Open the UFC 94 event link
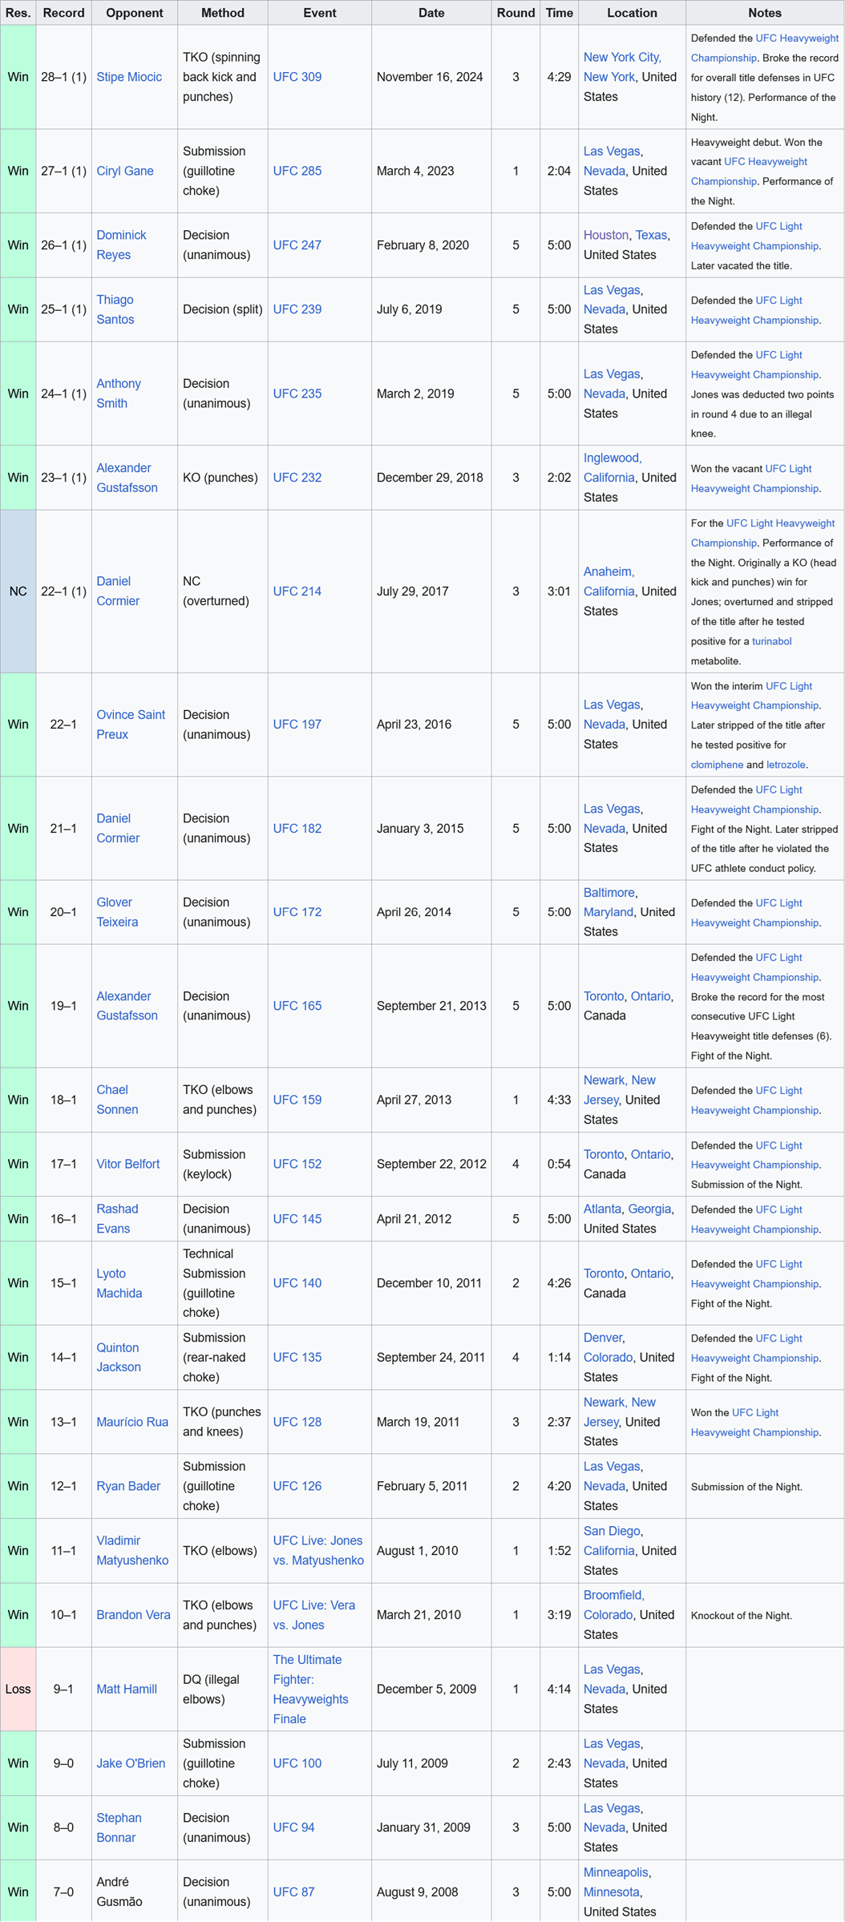This screenshot has height=1922, width=845. pos(294,1827)
